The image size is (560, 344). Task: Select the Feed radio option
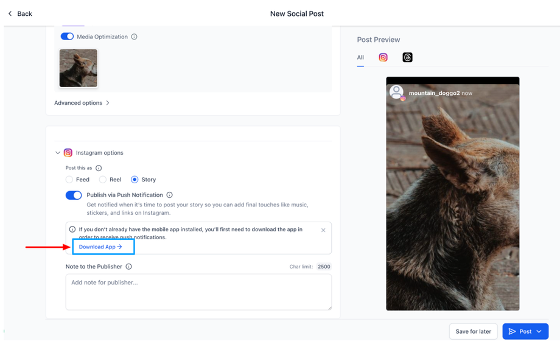click(x=69, y=180)
